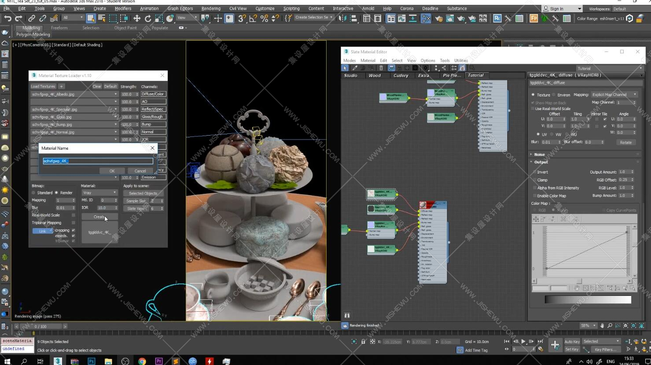Click the Pan hand tool in Slate navigator

coord(602,325)
